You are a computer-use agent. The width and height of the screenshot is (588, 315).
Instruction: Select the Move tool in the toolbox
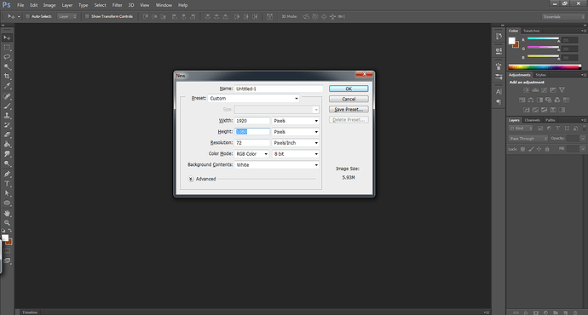click(7, 37)
